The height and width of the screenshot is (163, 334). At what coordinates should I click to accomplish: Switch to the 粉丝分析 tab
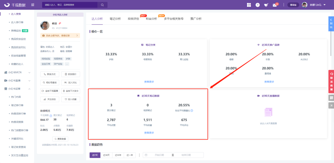(x=152, y=19)
